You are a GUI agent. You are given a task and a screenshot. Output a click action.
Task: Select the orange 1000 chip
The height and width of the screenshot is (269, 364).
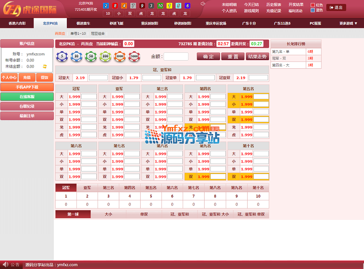click(120, 57)
